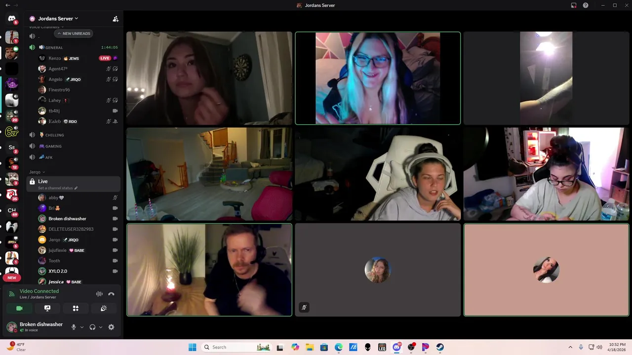This screenshot has height=355, width=632.
Task: Open headphone output options chevron
Action: click(101, 327)
